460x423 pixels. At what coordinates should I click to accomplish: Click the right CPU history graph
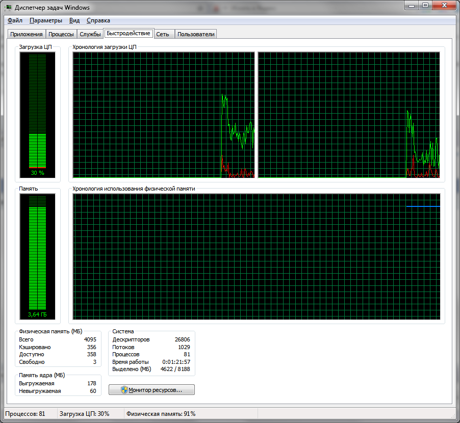click(x=349, y=115)
